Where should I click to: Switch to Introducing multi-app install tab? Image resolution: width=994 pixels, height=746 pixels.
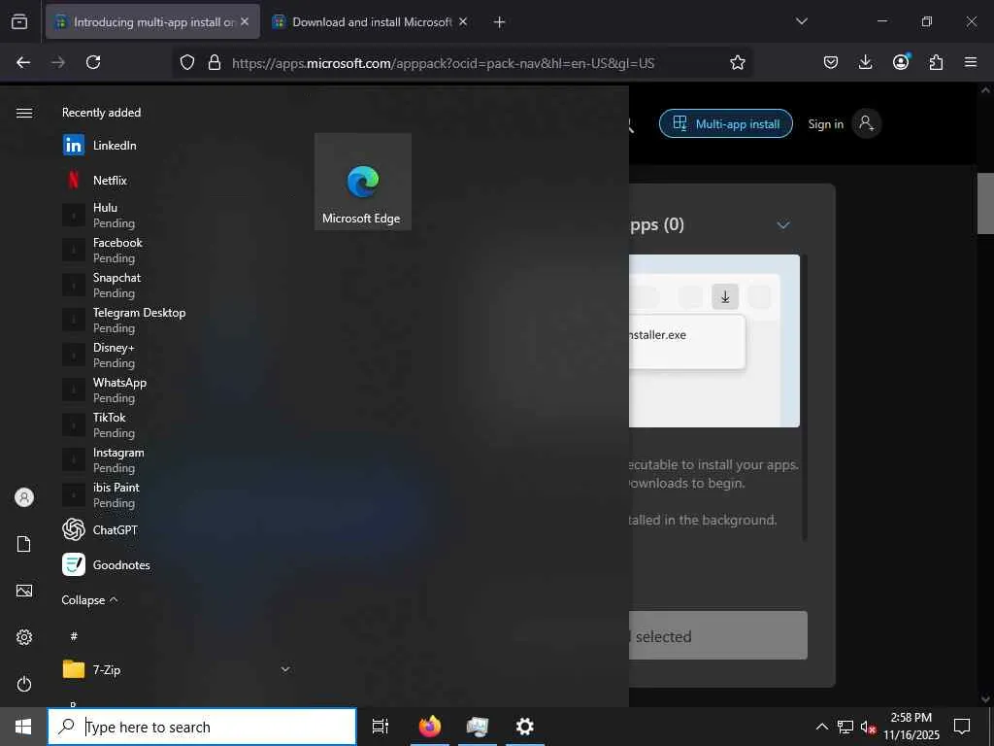(152, 21)
